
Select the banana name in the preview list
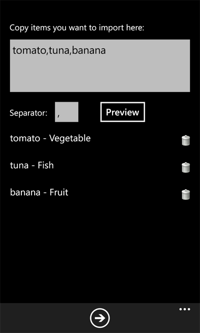click(x=25, y=192)
